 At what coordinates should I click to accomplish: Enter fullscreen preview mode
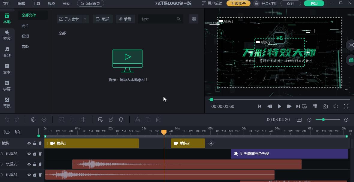click(346, 106)
